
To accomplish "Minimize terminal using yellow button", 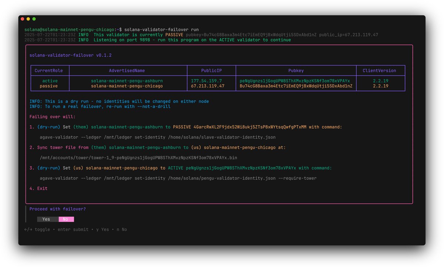I will 28,19.
